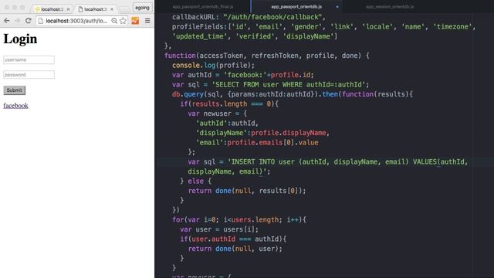Click the if(results.length === 0) line
The width and height of the screenshot is (494, 278).
229,104
